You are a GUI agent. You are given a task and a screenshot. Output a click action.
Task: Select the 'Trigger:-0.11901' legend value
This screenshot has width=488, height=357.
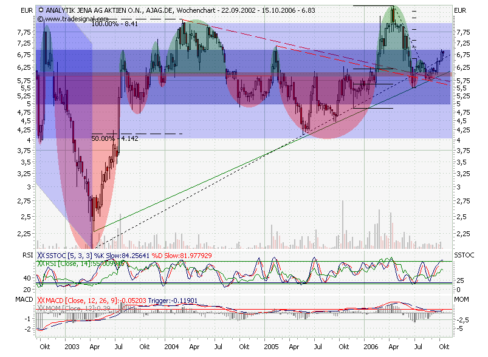(x=173, y=301)
